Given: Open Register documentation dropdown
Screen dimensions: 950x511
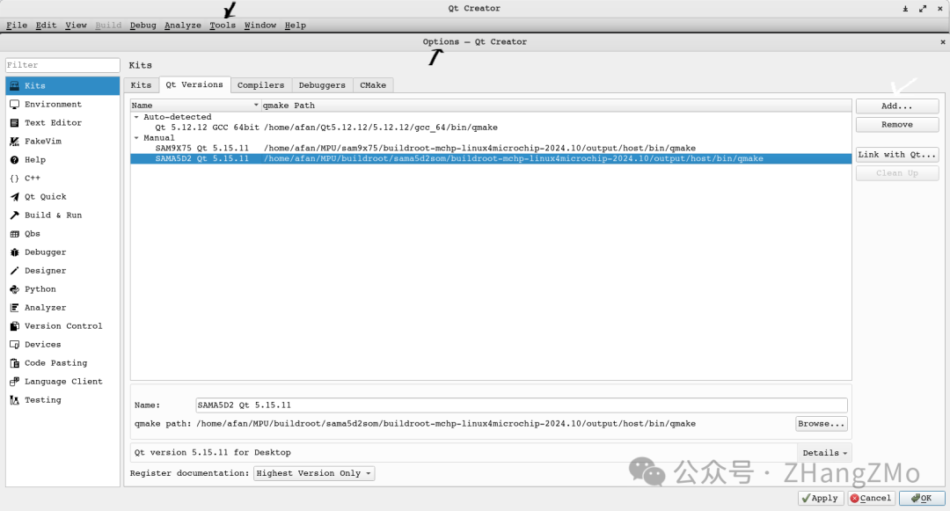Looking at the screenshot, I should point(314,473).
